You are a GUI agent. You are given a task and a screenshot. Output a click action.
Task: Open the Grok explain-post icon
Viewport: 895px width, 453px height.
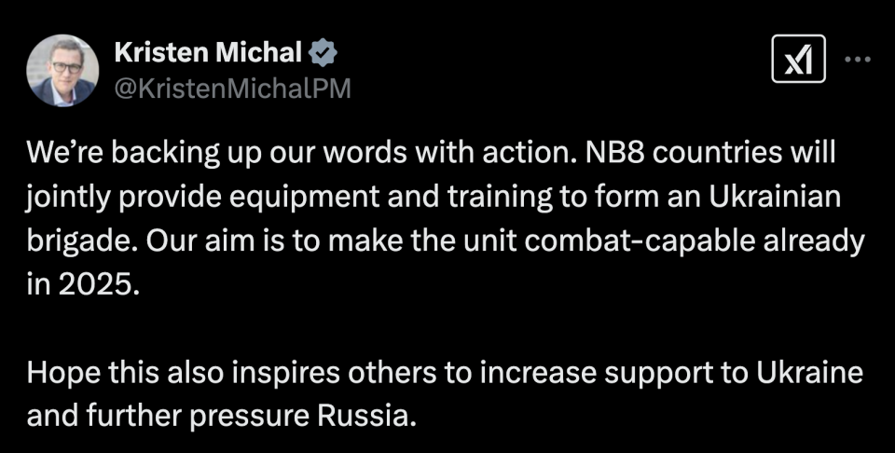click(798, 59)
